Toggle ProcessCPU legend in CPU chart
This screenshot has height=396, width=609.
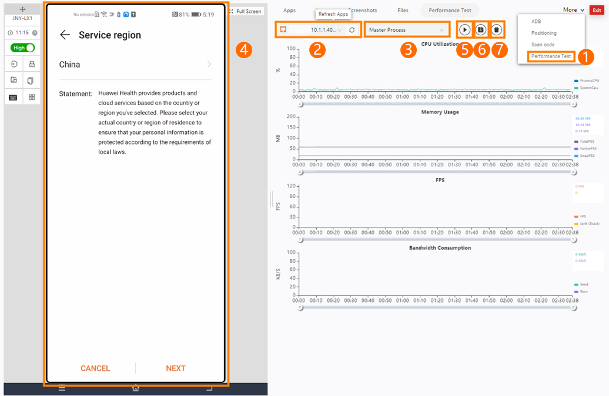click(x=587, y=80)
